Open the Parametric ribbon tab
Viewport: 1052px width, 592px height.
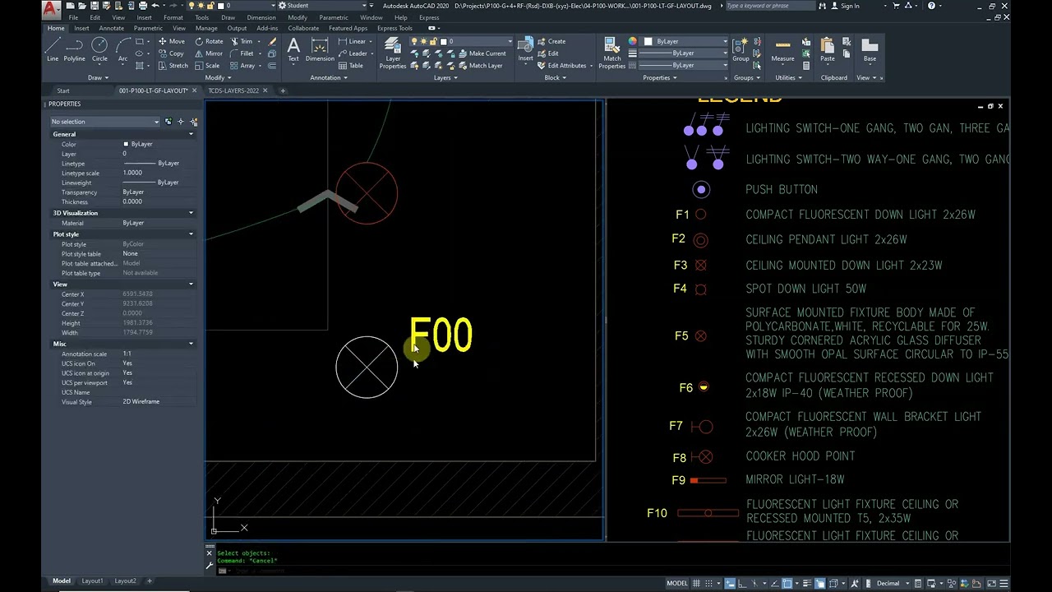pos(148,28)
